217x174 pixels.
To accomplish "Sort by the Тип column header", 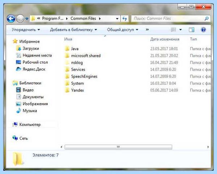I will coord(193,39).
